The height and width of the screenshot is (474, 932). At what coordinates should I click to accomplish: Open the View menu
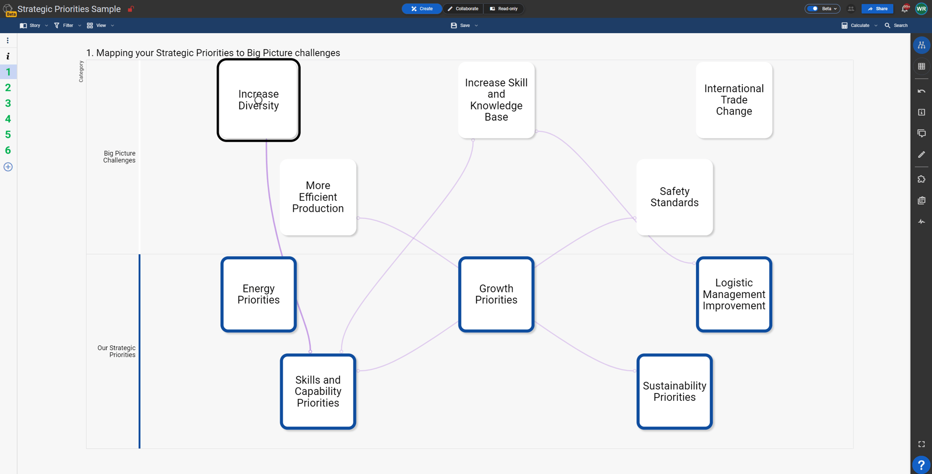pos(100,26)
